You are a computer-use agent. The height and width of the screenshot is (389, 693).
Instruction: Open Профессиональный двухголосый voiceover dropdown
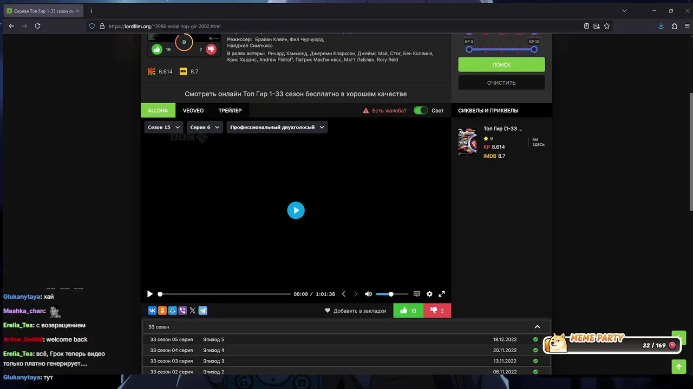pyautogui.click(x=277, y=127)
